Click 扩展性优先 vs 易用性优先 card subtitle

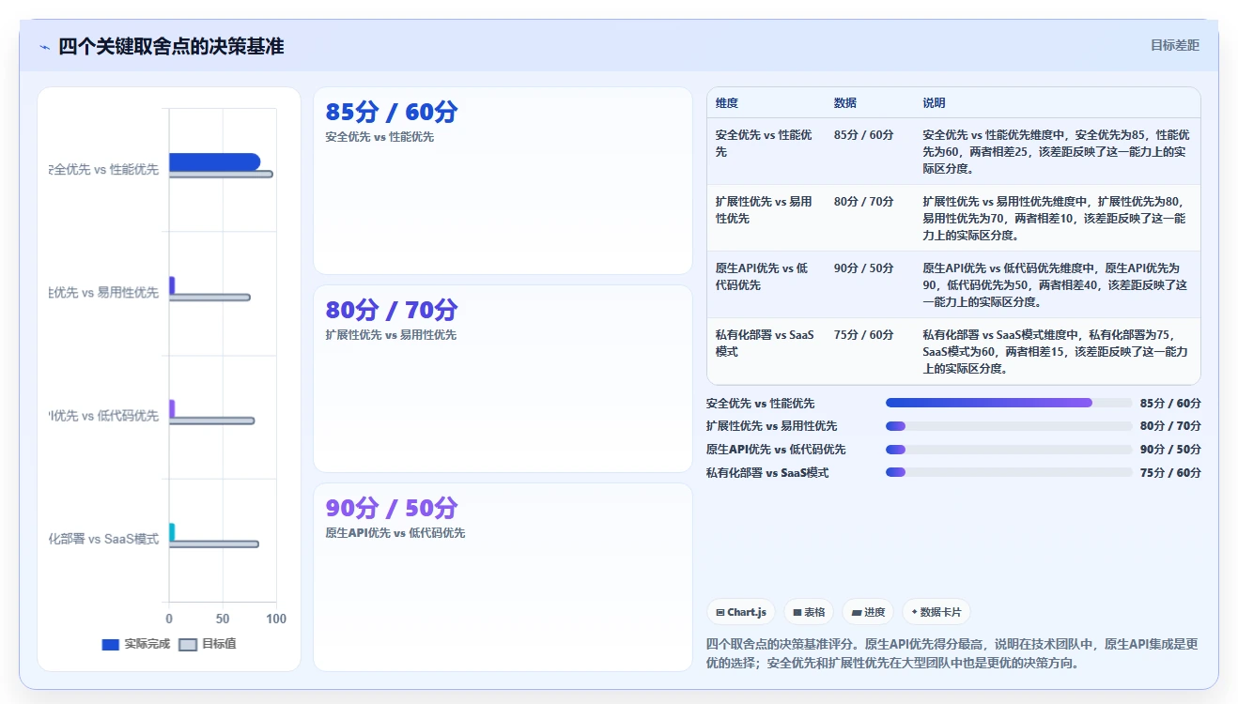(x=391, y=335)
